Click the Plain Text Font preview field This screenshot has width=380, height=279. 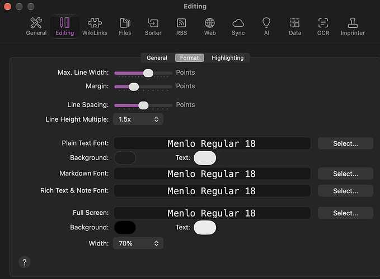click(x=212, y=143)
